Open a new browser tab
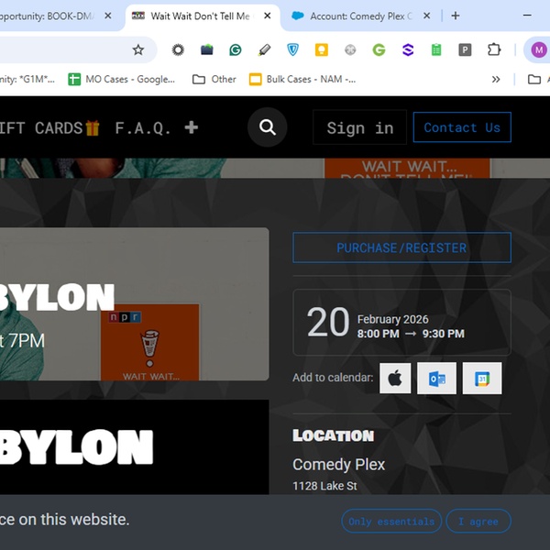This screenshot has width=550, height=550. 456,16
